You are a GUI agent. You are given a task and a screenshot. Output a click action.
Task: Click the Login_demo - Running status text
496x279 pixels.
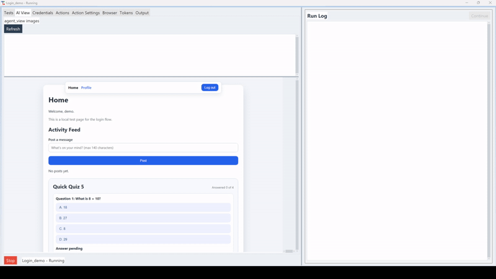click(x=43, y=260)
